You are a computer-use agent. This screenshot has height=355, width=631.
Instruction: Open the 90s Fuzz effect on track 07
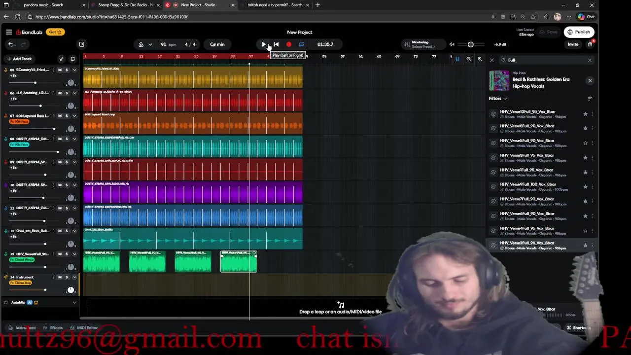(20, 122)
